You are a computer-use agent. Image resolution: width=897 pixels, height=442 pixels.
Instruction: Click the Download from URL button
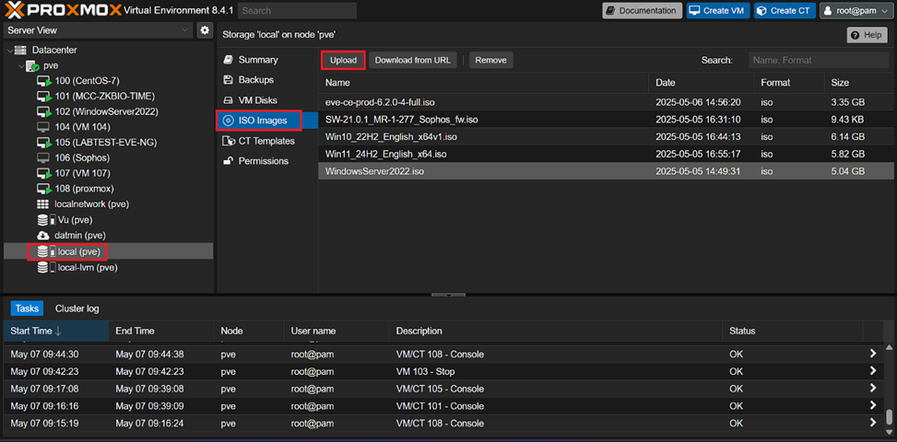(x=412, y=60)
